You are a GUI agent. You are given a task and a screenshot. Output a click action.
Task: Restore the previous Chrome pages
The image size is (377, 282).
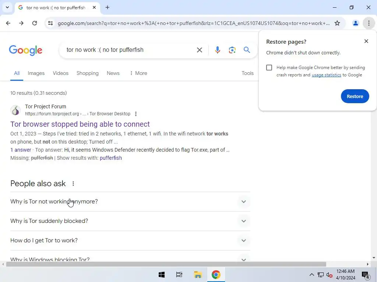355,96
